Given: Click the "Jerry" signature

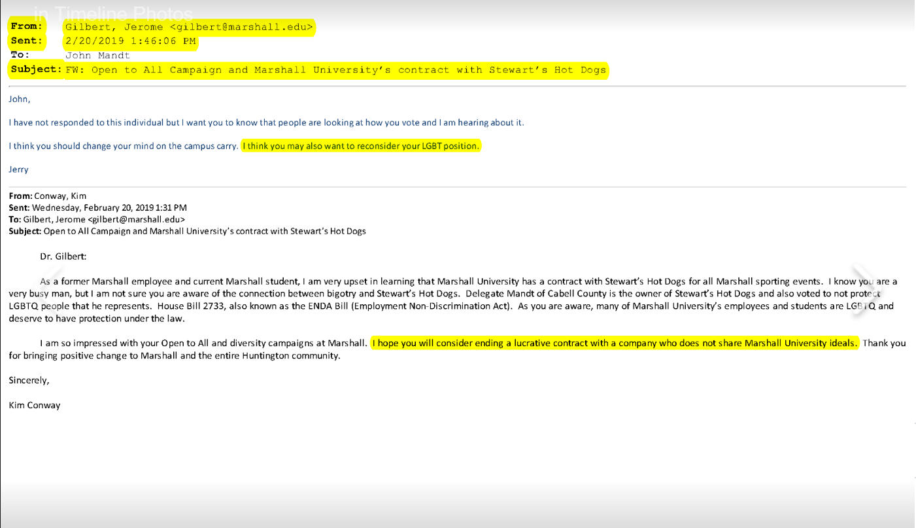Looking at the screenshot, I should click(x=18, y=169).
